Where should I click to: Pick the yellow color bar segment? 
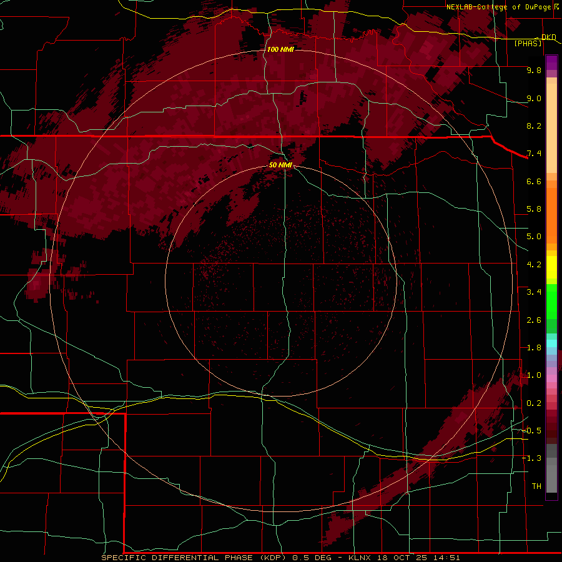point(551,267)
